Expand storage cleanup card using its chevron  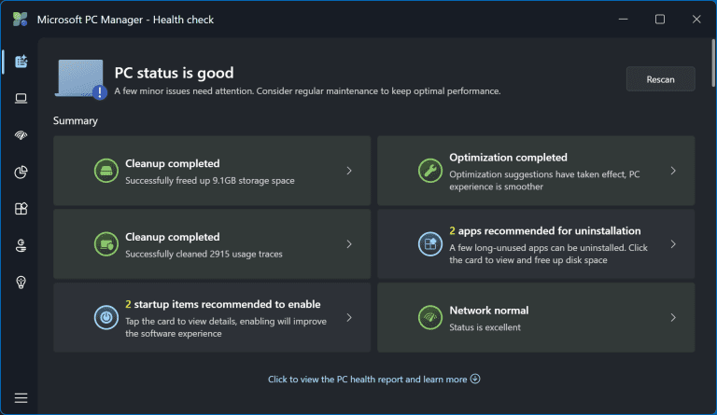point(349,171)
